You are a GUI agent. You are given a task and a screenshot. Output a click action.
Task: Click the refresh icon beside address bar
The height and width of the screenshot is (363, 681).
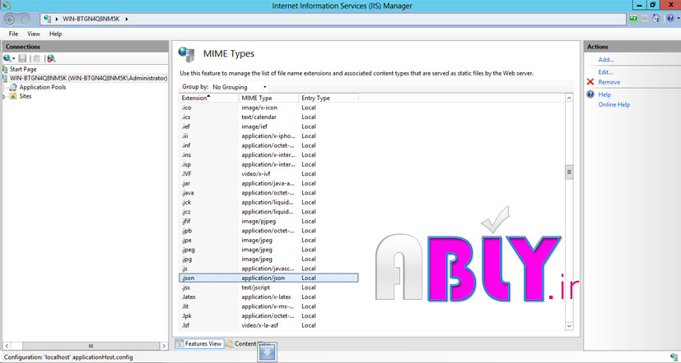pyautogui.click(x=634, y=18)
